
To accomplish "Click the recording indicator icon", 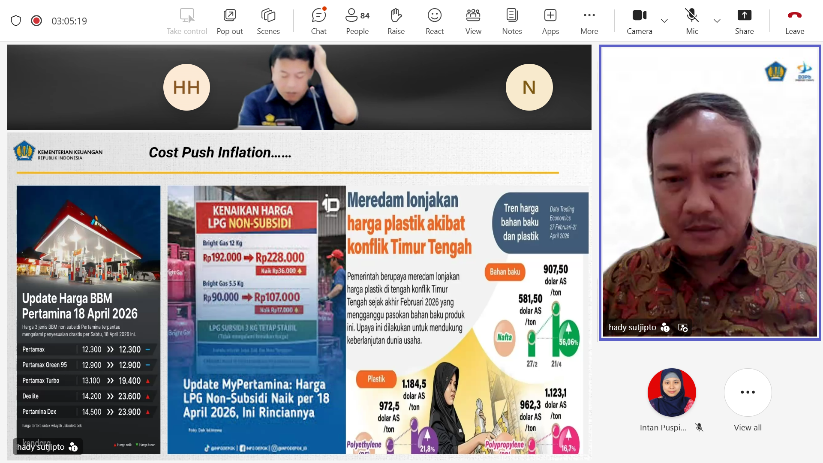I will 36,21.
